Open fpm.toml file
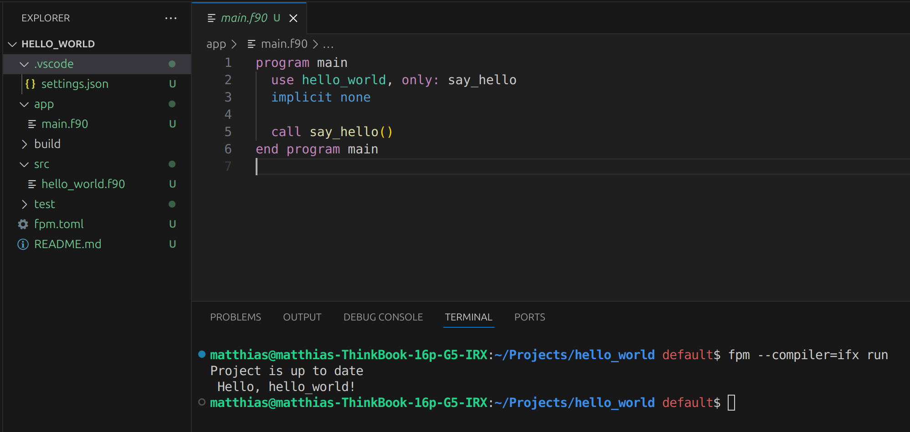910x432 pixels. tap(59, 224)
